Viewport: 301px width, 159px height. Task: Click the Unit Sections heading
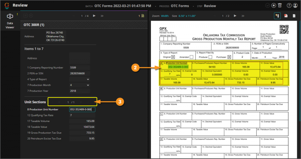[x=35, y=102]
